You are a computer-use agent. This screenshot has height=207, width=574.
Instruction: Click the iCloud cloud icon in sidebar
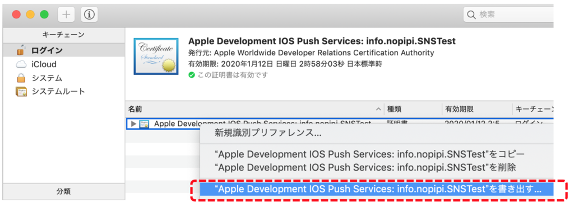(x=21, y=65)
